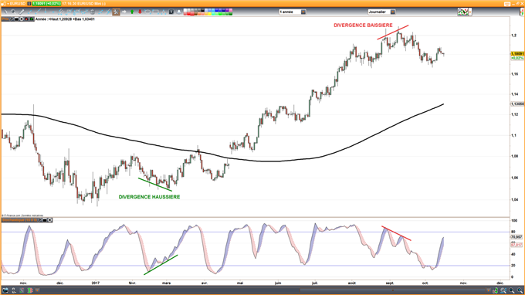The height and width of the screenshot is (295, 525).
Task: Open Prix panel wrench settings
Action: coord(12,19)
